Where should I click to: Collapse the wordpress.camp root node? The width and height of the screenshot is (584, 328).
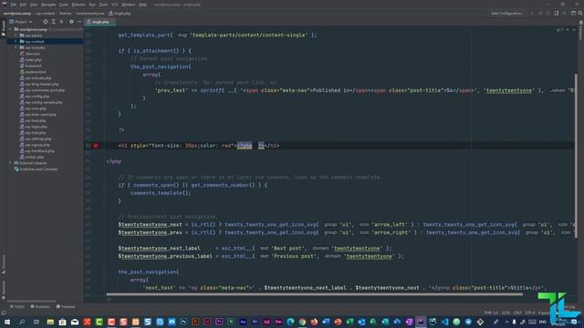[x=10, y=29]
